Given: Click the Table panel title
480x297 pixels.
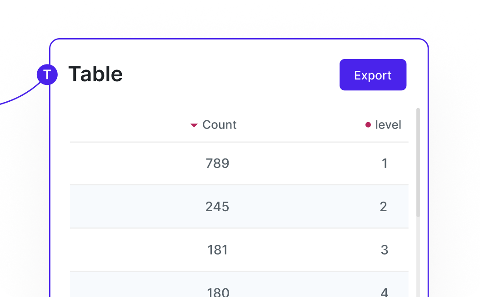Looking at the screenshot, I should coord(95,74).
